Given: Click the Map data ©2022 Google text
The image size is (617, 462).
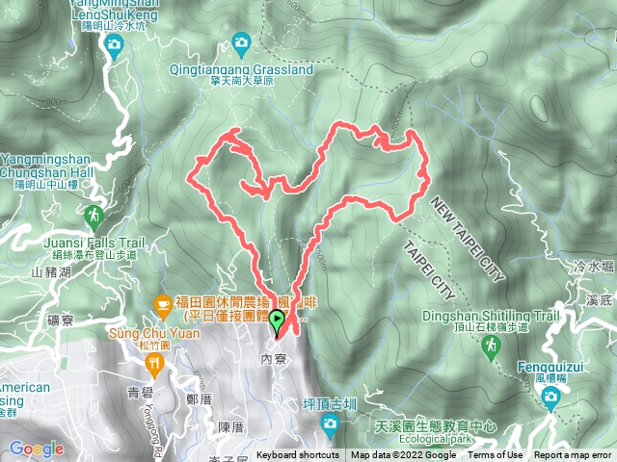Looking at the screenshot, I should [403, 455].
